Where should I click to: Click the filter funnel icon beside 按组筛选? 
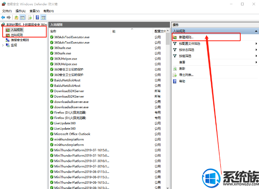(x=175, y=56)
